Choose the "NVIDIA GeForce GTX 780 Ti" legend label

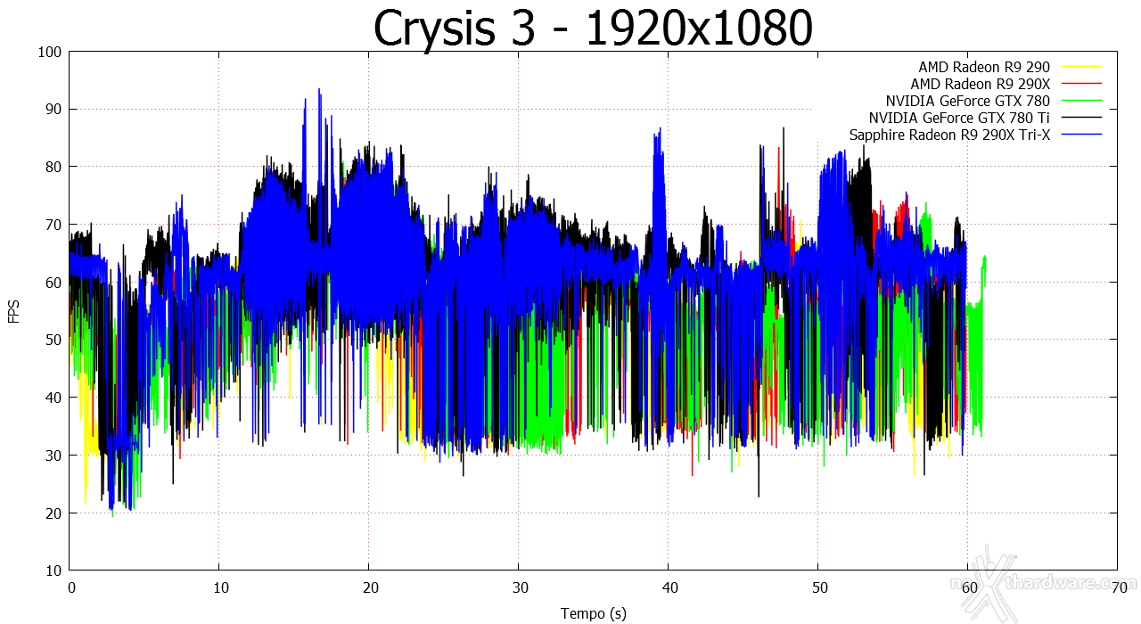[960, 118]
